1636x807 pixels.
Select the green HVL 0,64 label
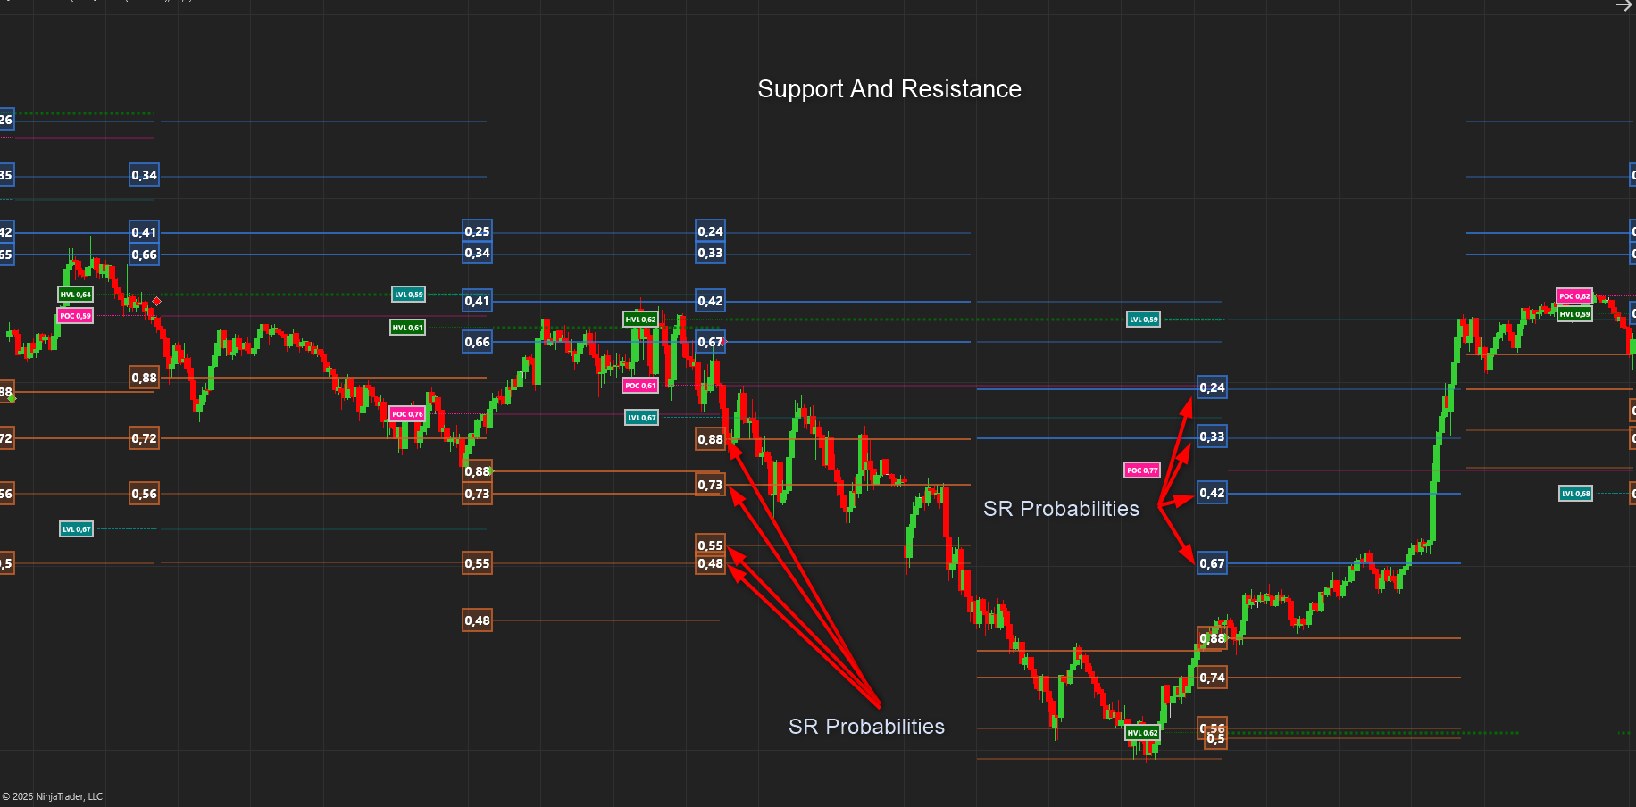(x=75, y=295)
